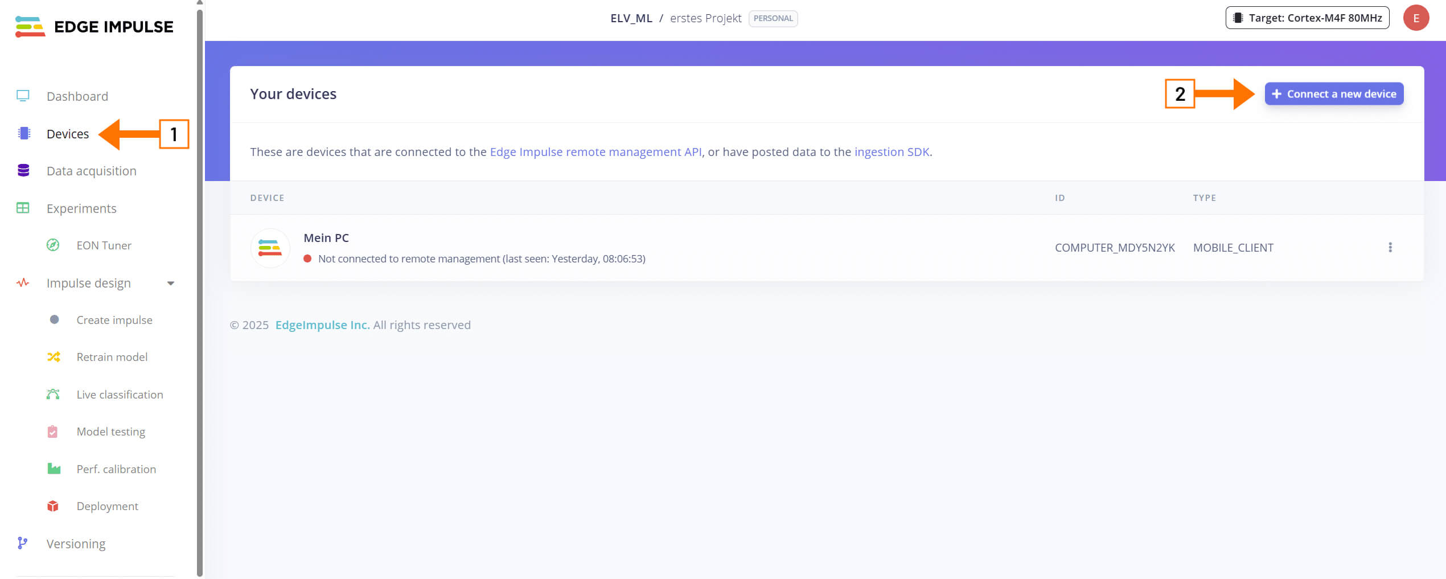The image size is (1446, 579).
Task: Collapse the Impulse design section arrow
Action: [x=170, y=283]
